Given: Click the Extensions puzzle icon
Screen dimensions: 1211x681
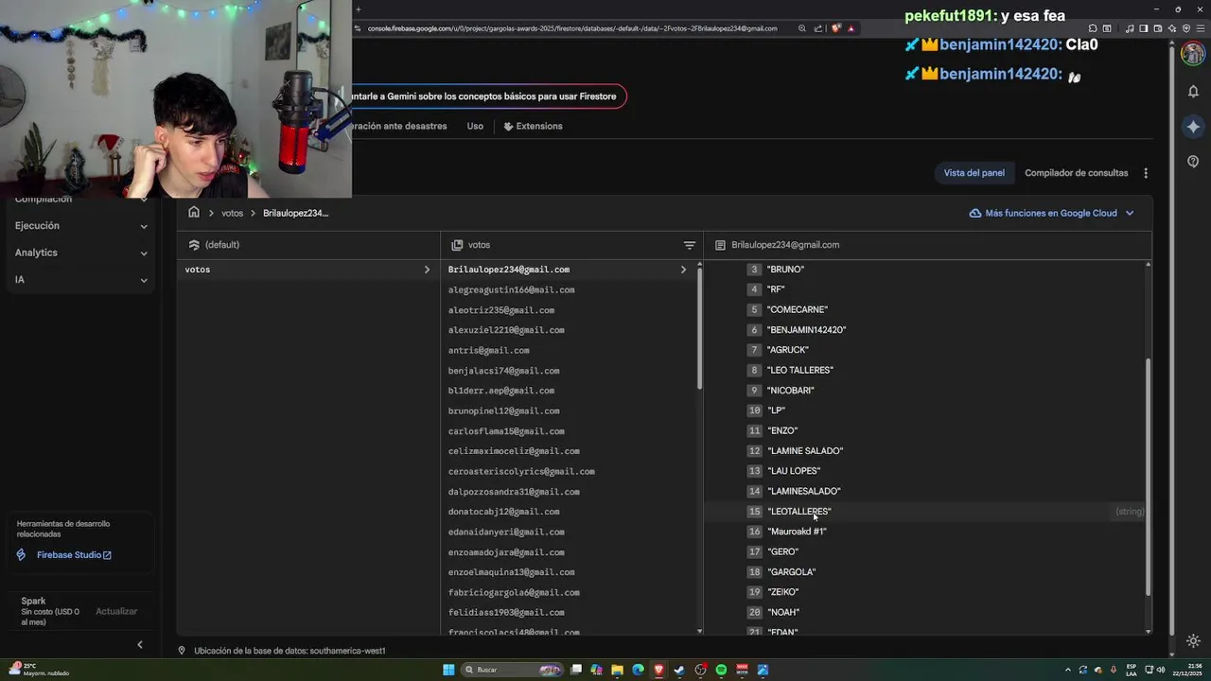Looking at the screenshot, I should tap(508, 126).
